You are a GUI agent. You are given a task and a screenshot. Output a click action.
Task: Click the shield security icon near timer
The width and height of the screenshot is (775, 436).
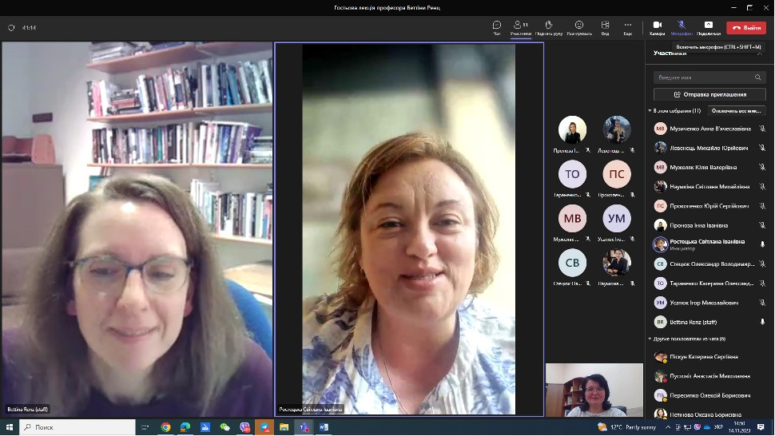[x=11, y=28]
